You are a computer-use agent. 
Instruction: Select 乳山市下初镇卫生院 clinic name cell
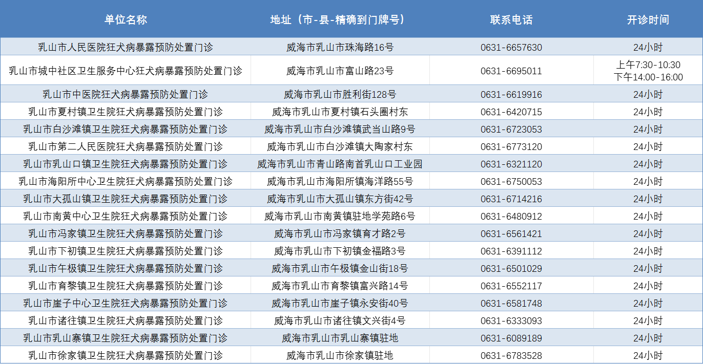click(126, 251)
